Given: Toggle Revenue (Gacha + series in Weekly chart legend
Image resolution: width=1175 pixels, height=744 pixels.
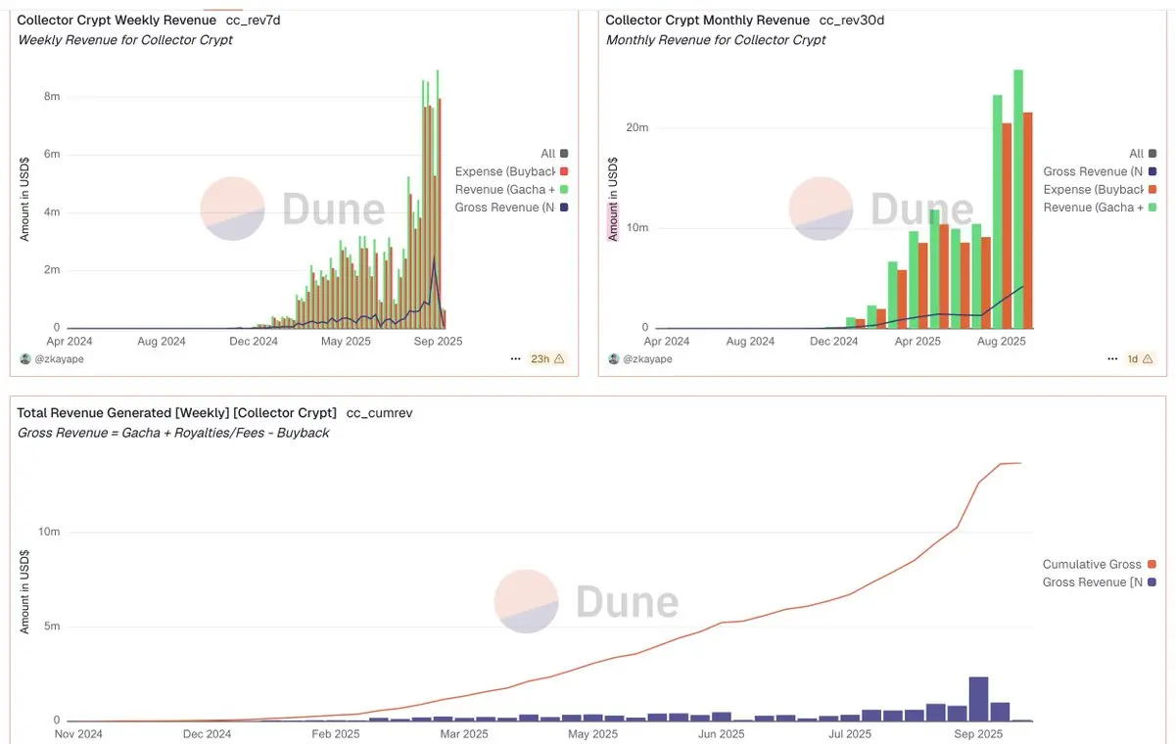Looking at the screenshot, I should click(x=512, y=190).
